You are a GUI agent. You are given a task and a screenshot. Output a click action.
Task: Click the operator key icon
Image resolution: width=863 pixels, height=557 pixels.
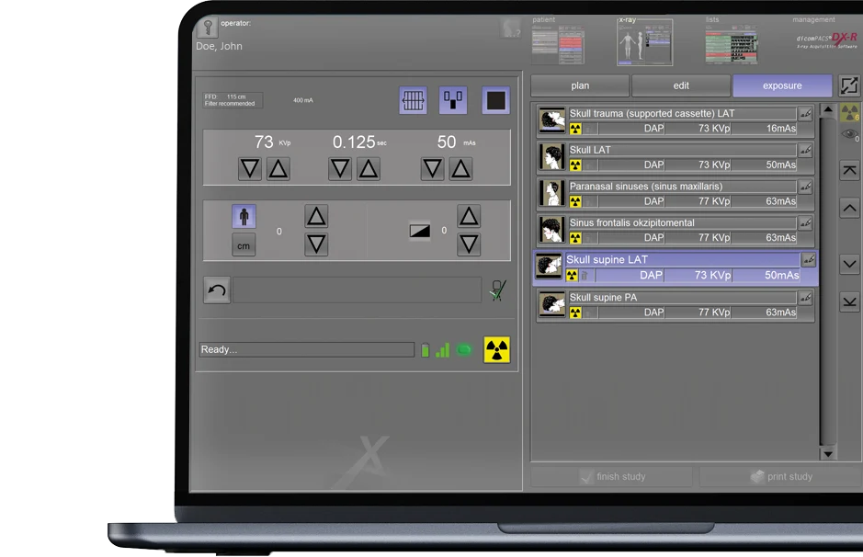(x=208, y=28)
